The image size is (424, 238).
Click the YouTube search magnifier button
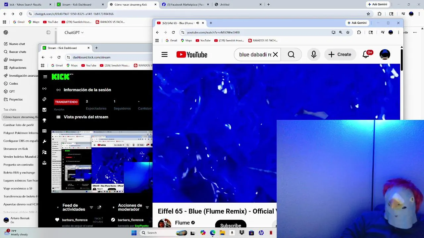point(291,55)
